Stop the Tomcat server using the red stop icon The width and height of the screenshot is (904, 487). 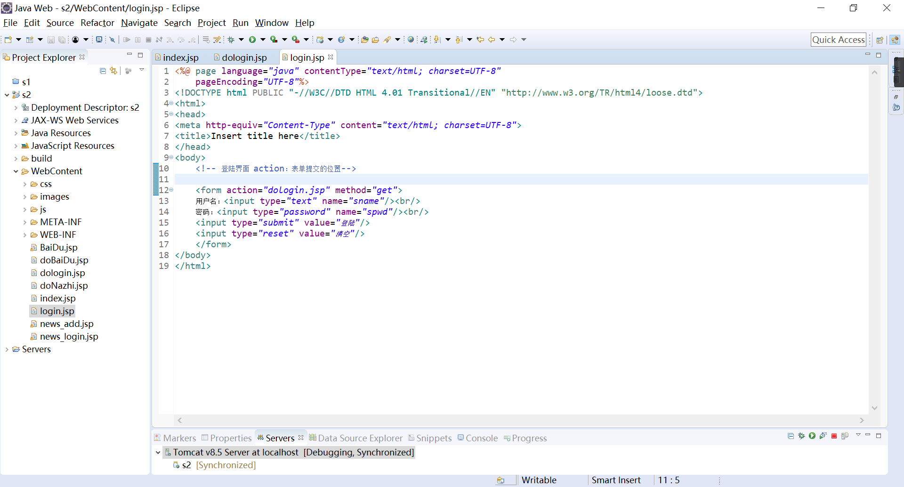coord(834,436)
